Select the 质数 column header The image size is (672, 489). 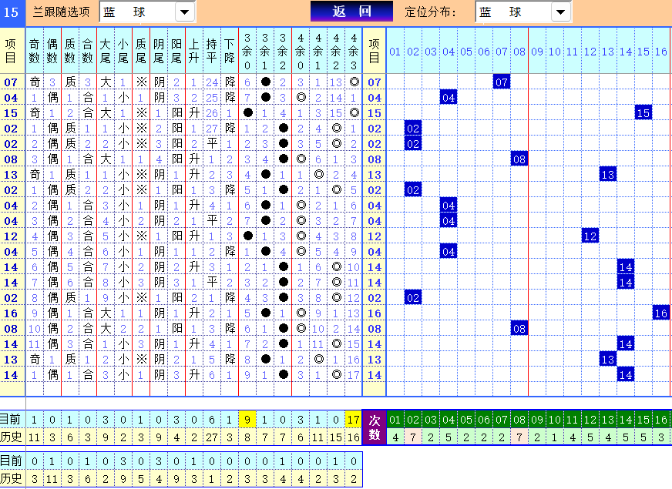point(70,51)
